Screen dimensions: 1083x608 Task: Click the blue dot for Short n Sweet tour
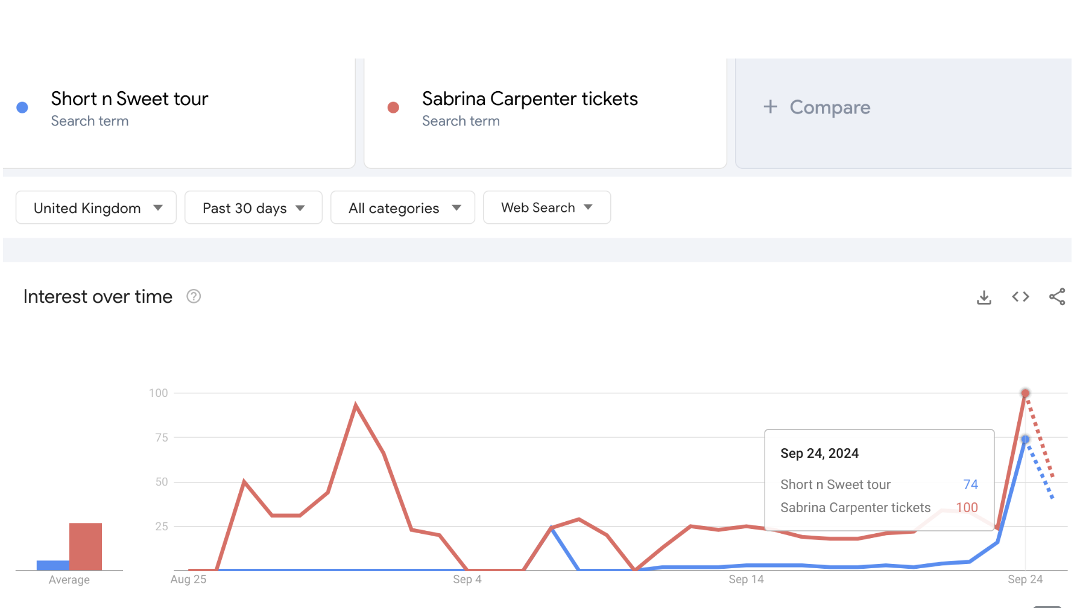pyautogui.click(x=22, y=107)
